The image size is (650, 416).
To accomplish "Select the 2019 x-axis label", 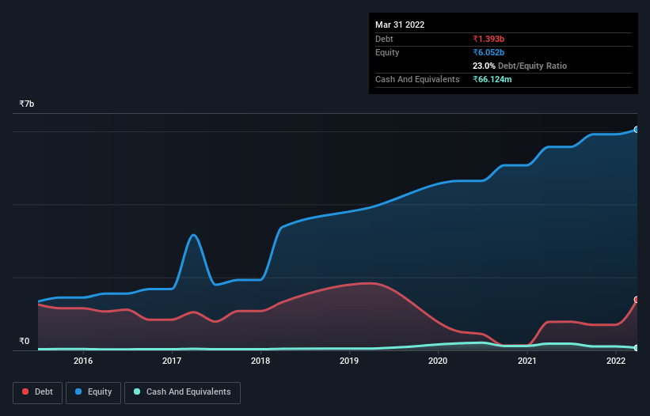I will [349, 361].
